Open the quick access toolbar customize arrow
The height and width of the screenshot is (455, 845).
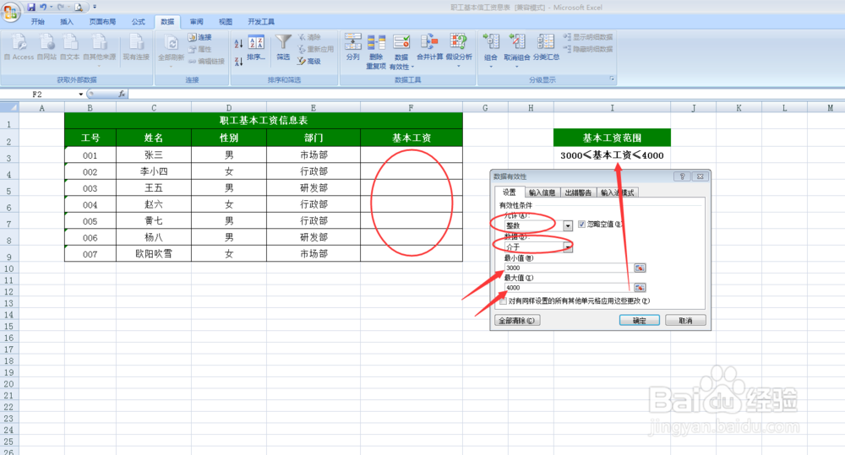pos(95,7)
